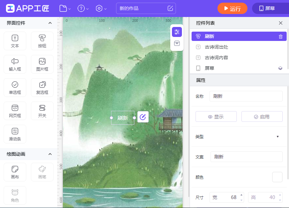
Task: Click the 属性 properties header
Action: coord(239,80)
